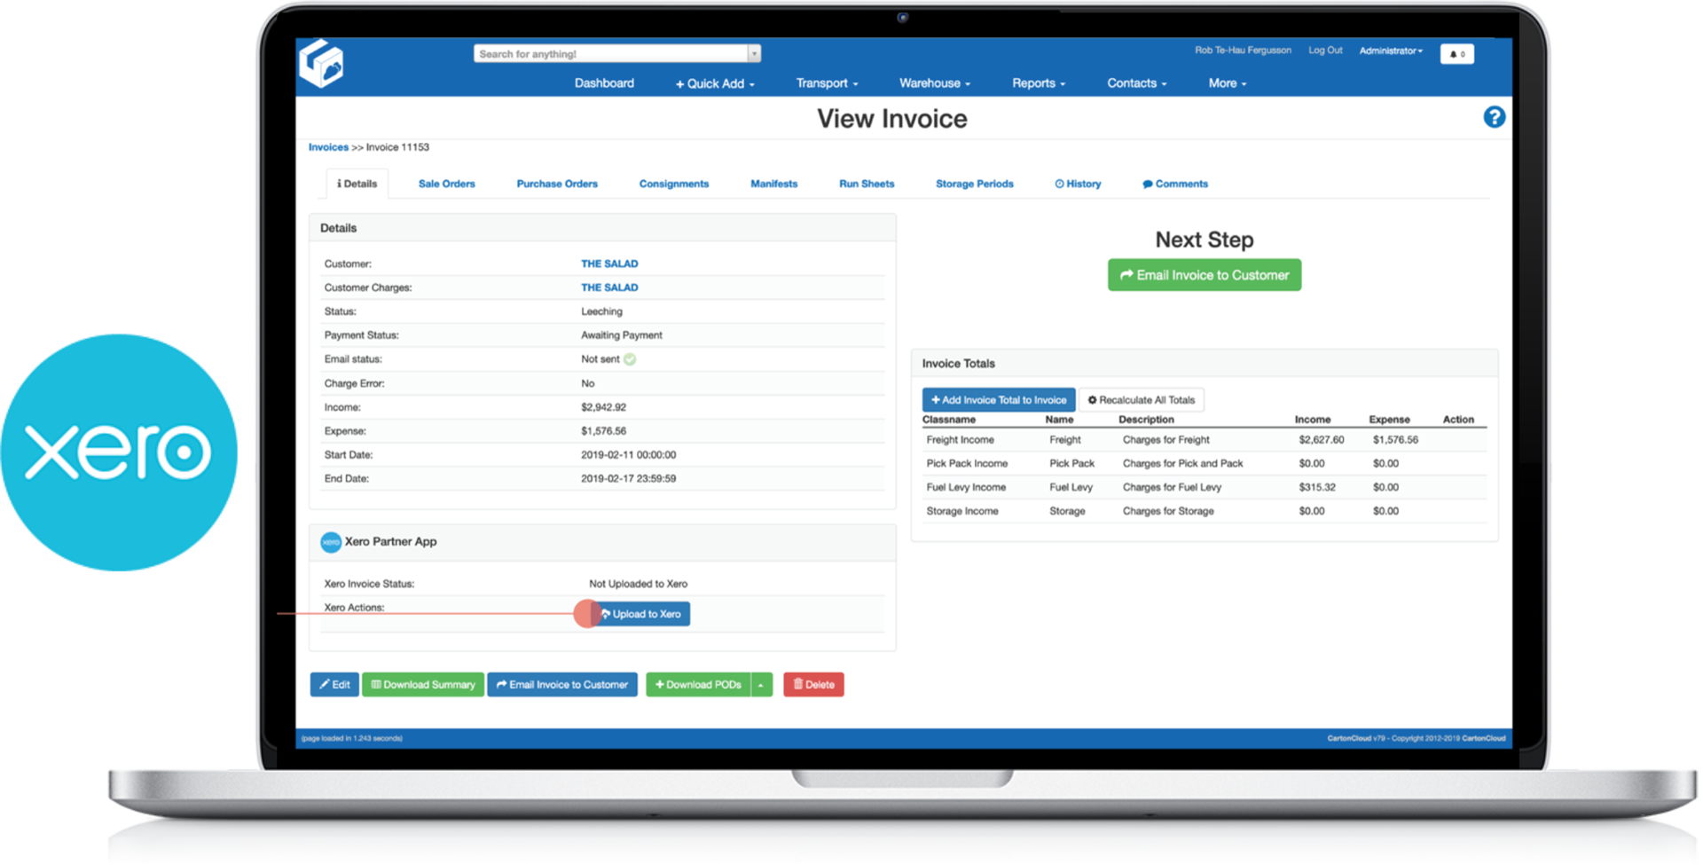Image resolution: width=1703 pixels, height=865 pixels.
Task: Click the large Xero logo circle
Action: click(x=120, y=451)
